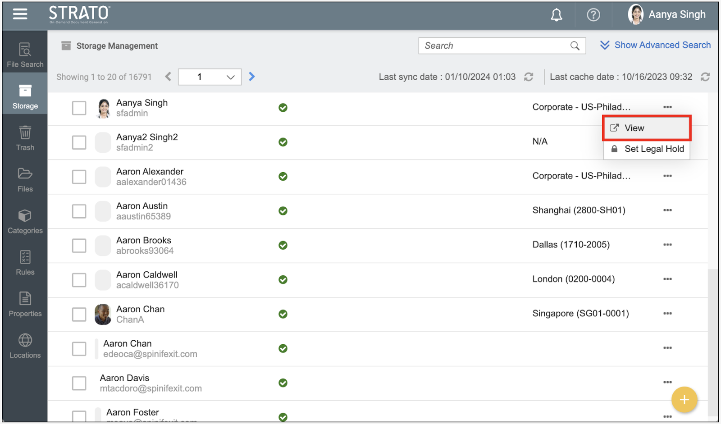
Task: Click the yellow add plus button
Action: tap(684, 400)
